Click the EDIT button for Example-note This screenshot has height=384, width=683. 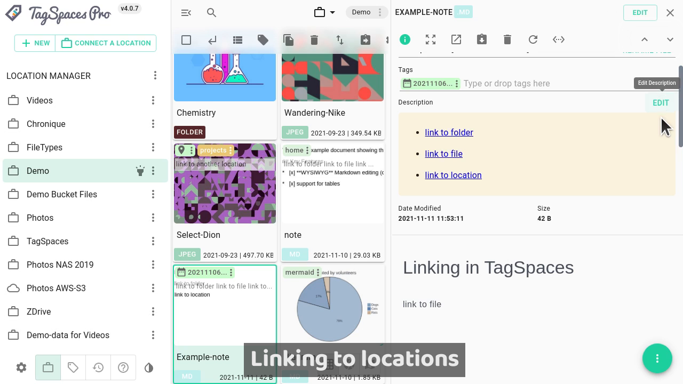tap(640, 12)
